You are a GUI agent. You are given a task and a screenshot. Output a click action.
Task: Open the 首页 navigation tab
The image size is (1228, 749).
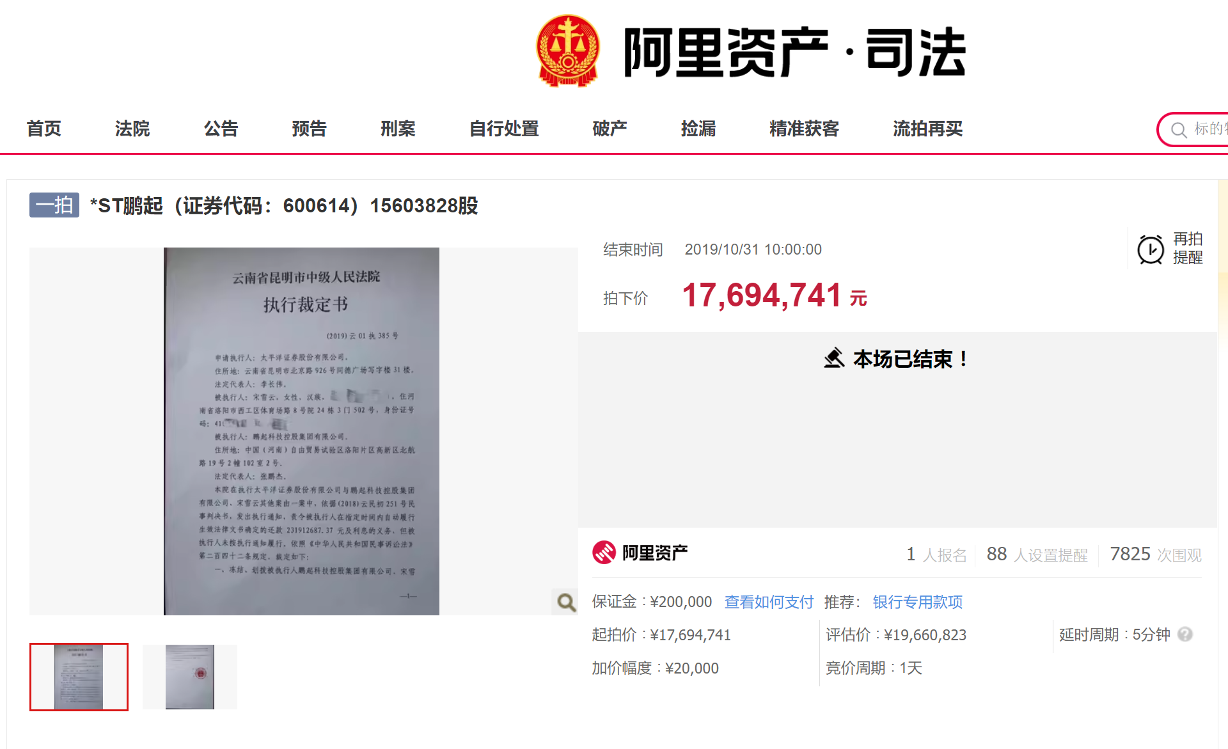(x=44, y=129)
